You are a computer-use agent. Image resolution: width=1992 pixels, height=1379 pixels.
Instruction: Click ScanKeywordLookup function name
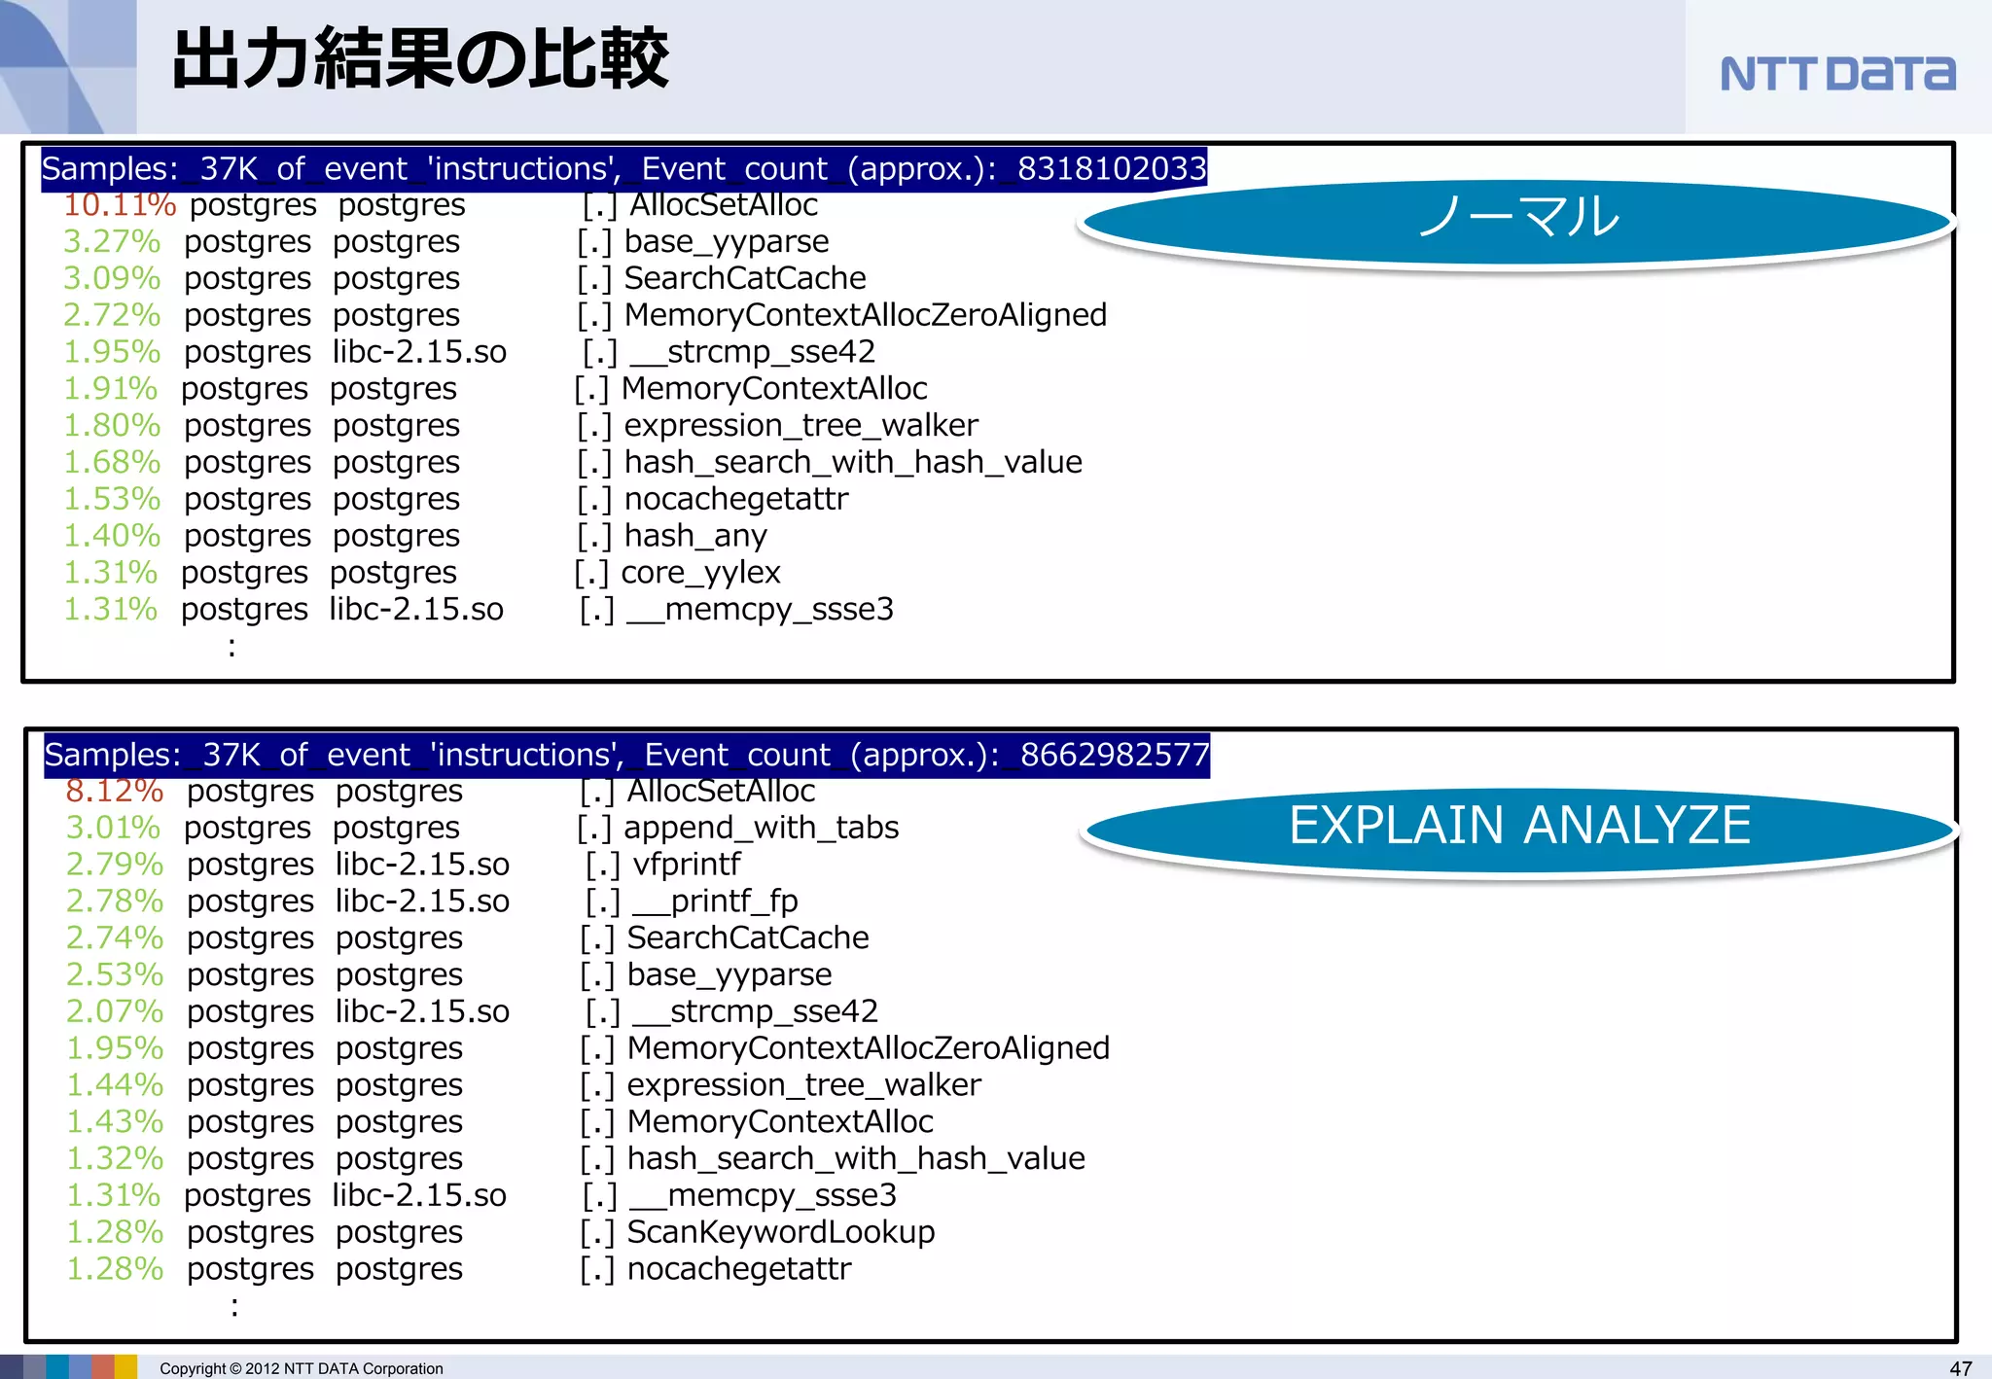[781, 1233]
